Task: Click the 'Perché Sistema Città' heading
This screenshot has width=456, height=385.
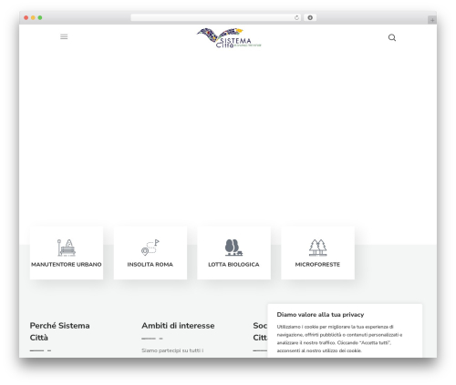Action: [59, 331]
